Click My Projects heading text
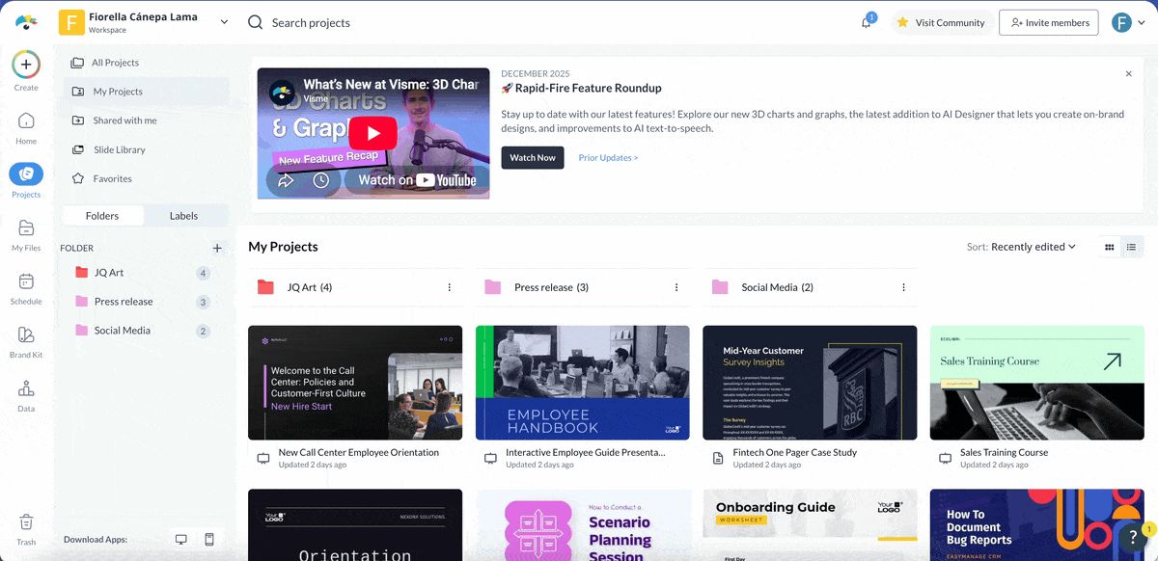The image size is (1158, 561). 283,247
